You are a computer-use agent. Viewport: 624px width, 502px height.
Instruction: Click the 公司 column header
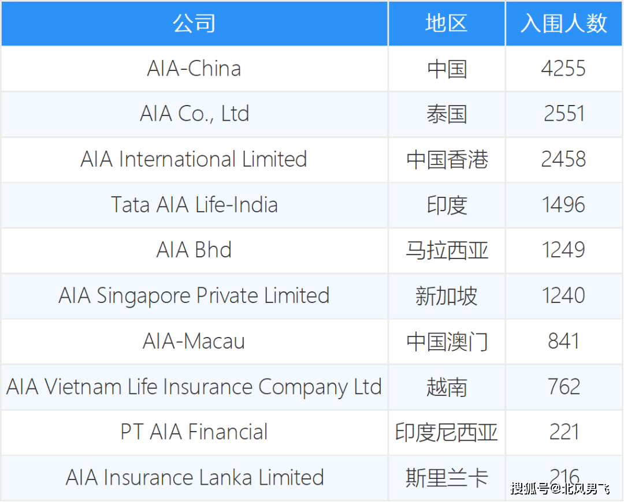(x=194, y=23)
